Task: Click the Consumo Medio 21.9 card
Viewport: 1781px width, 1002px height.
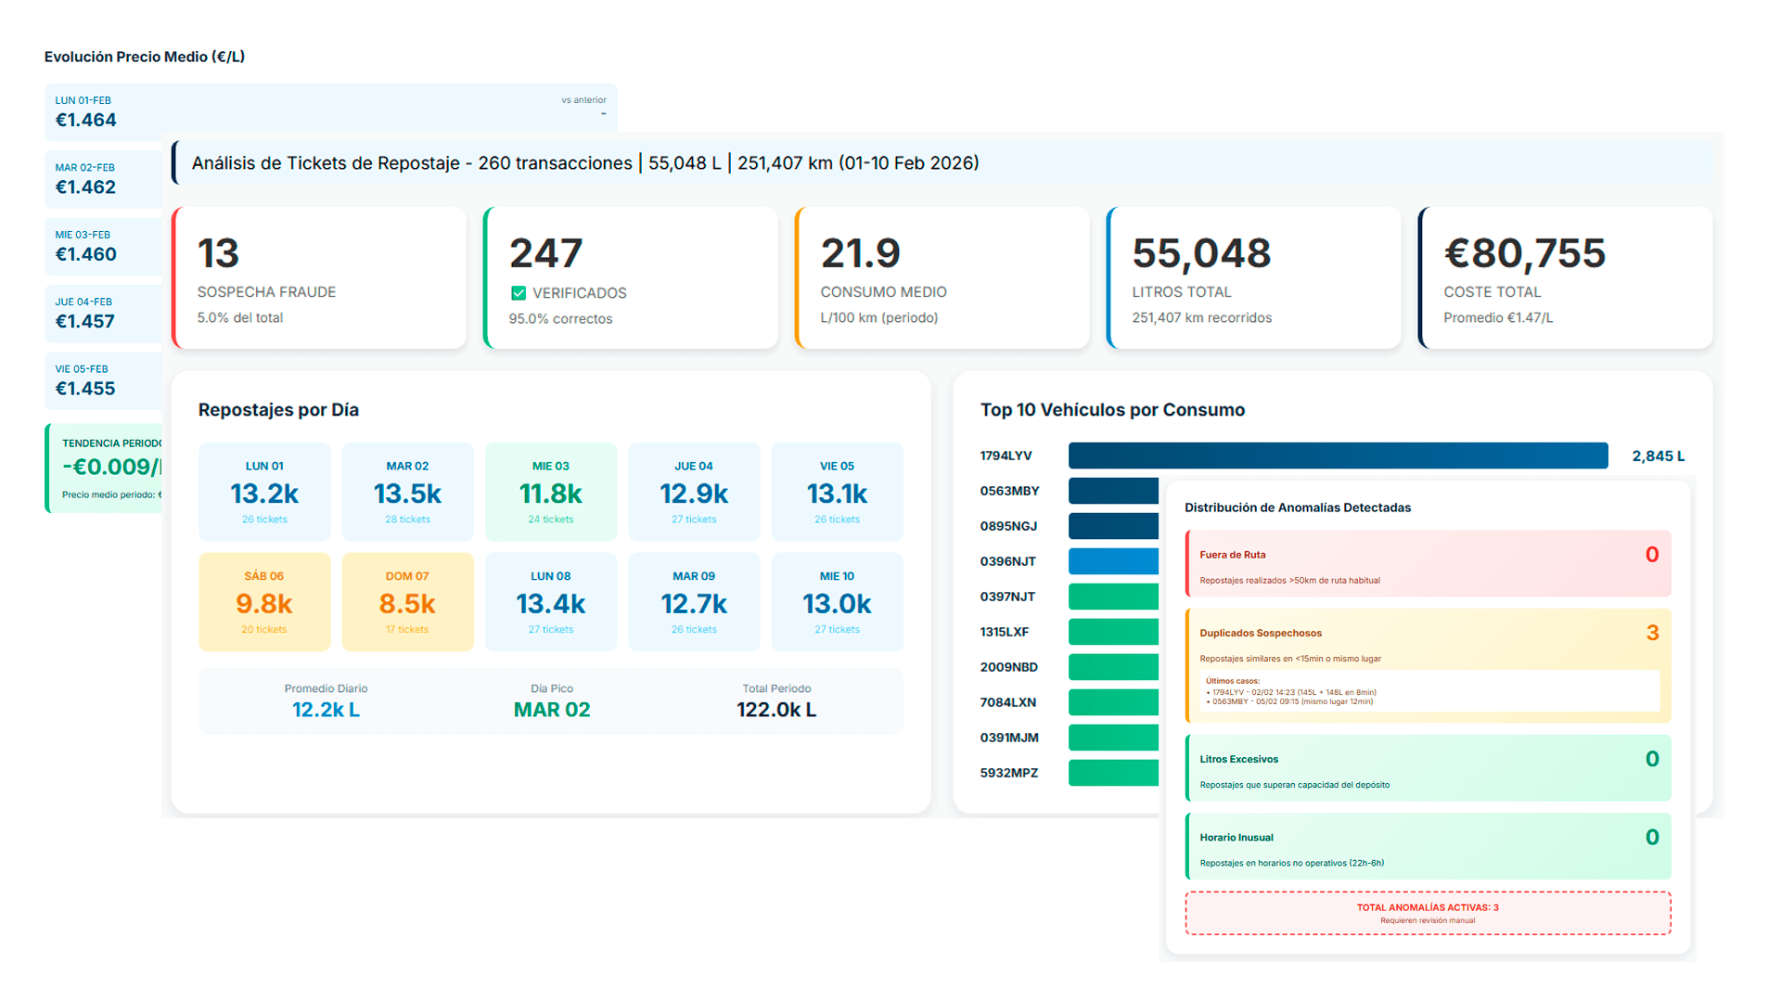Action: click(x=942, y=277)
